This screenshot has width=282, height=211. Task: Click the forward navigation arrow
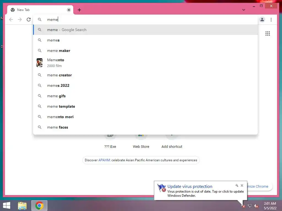[20, 20]
